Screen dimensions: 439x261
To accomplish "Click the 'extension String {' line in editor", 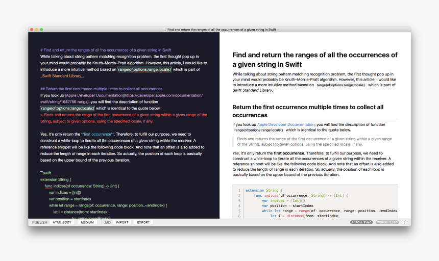I will (x=56, y=179).
